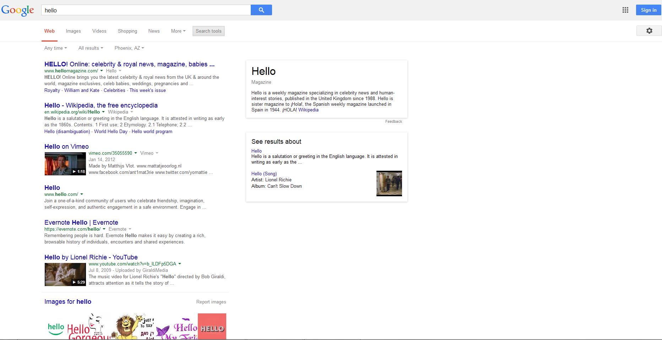Open Wikipedia link in Hello magazine panel
The image size is (662, 340).
click(x=308, y=110)
